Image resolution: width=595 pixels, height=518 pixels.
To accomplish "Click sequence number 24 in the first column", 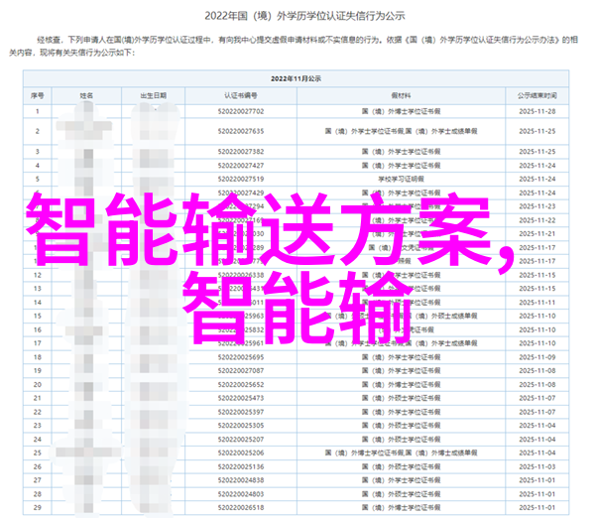I will 38,439.
